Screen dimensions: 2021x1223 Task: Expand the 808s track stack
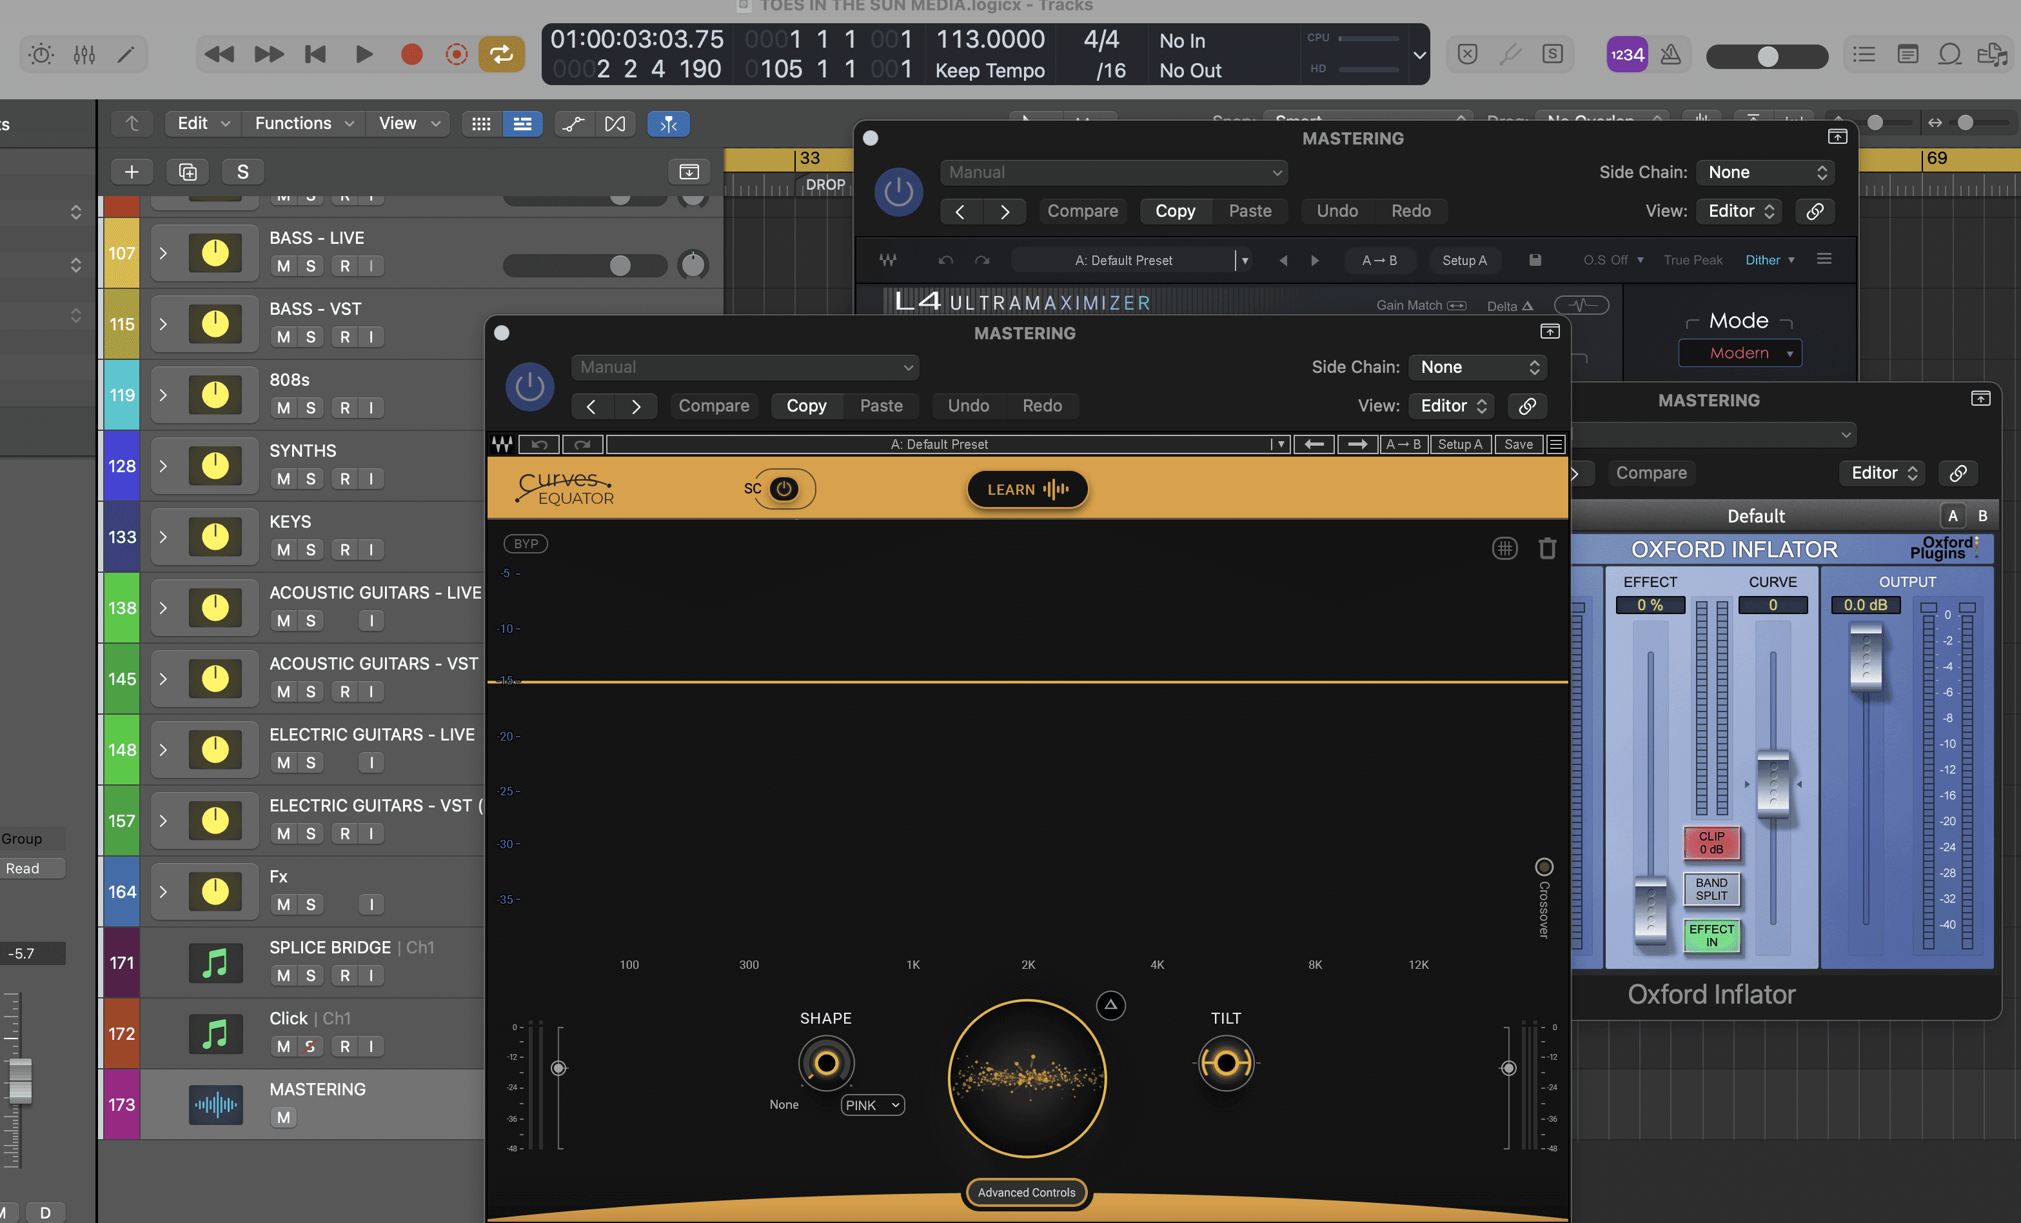point(163,395)
